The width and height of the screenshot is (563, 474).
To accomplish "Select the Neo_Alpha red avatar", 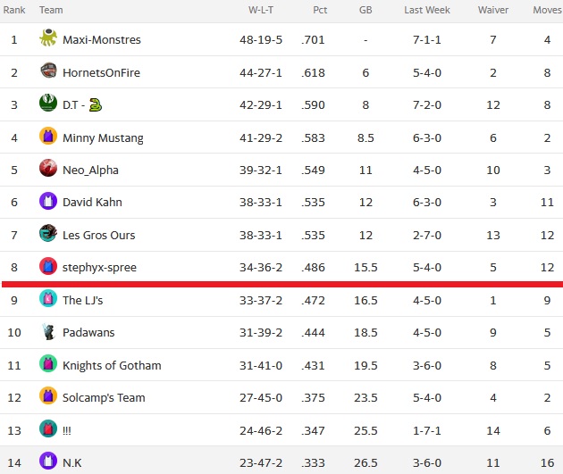I will pyautogui.click(x=48, y=168).
